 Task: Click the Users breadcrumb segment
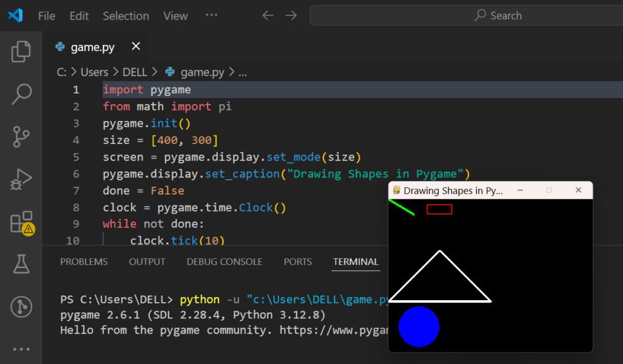94,72
